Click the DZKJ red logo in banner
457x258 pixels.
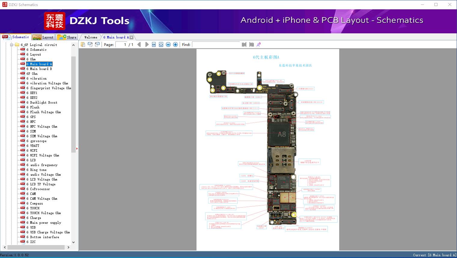[55, 21]
